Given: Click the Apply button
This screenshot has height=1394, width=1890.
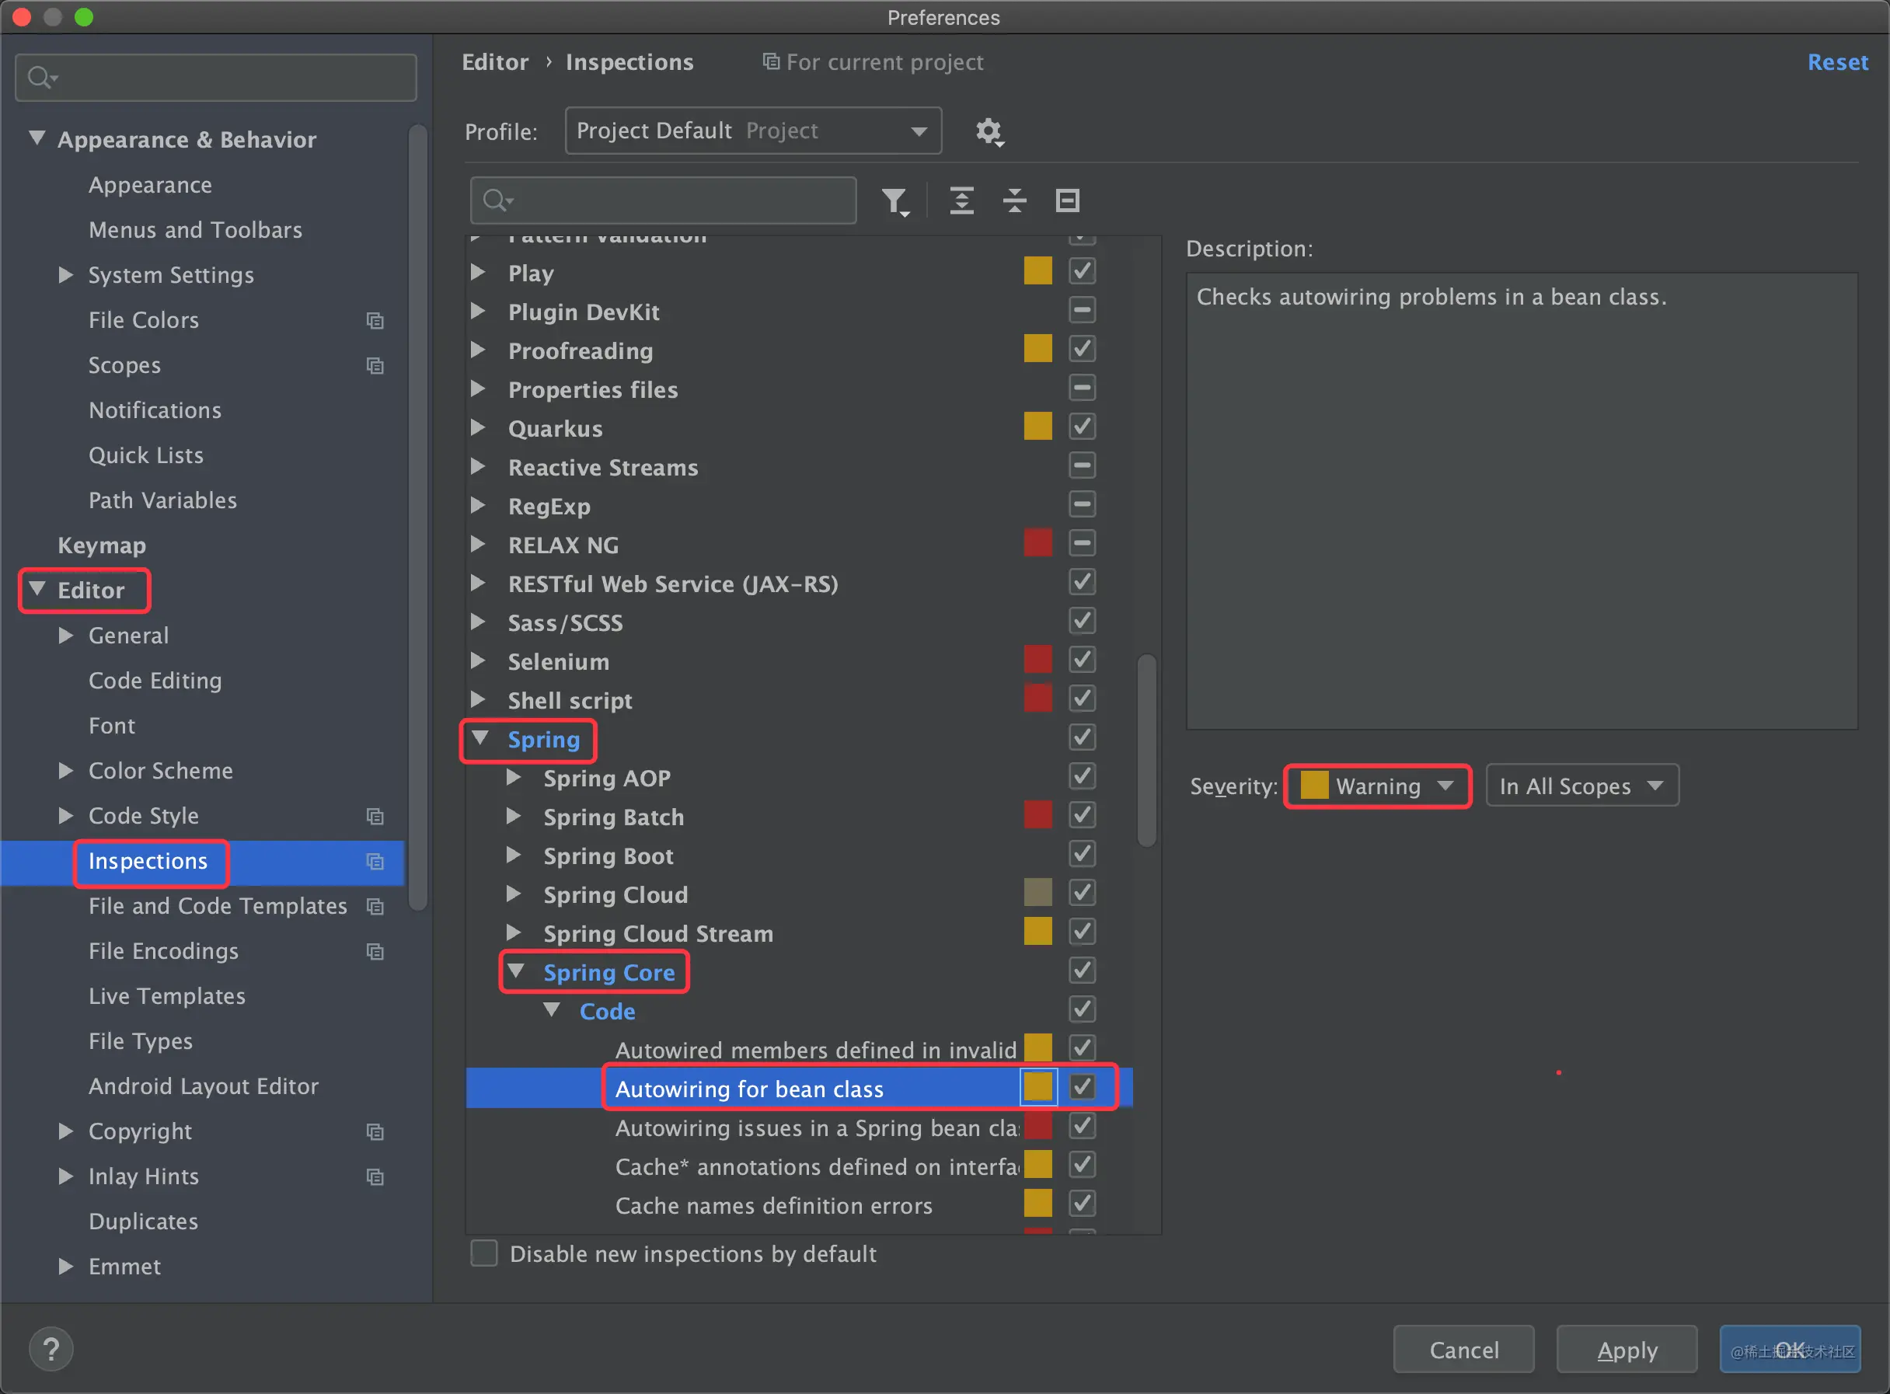Looking at the screenshot, I should point(1627,1349).
